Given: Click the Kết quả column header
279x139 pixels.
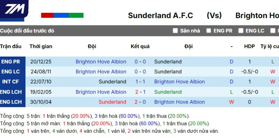Looking at the screenshot, I should click(140, 46).
